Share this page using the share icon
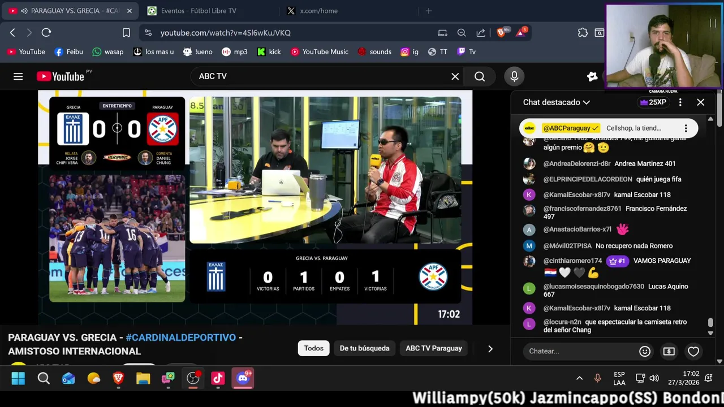The height and width of the screenshot is (407, 724). (x=481, y=33)
